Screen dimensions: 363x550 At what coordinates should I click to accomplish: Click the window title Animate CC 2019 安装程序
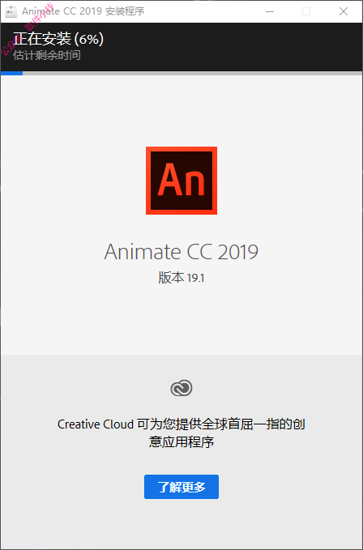click(83, 11)
